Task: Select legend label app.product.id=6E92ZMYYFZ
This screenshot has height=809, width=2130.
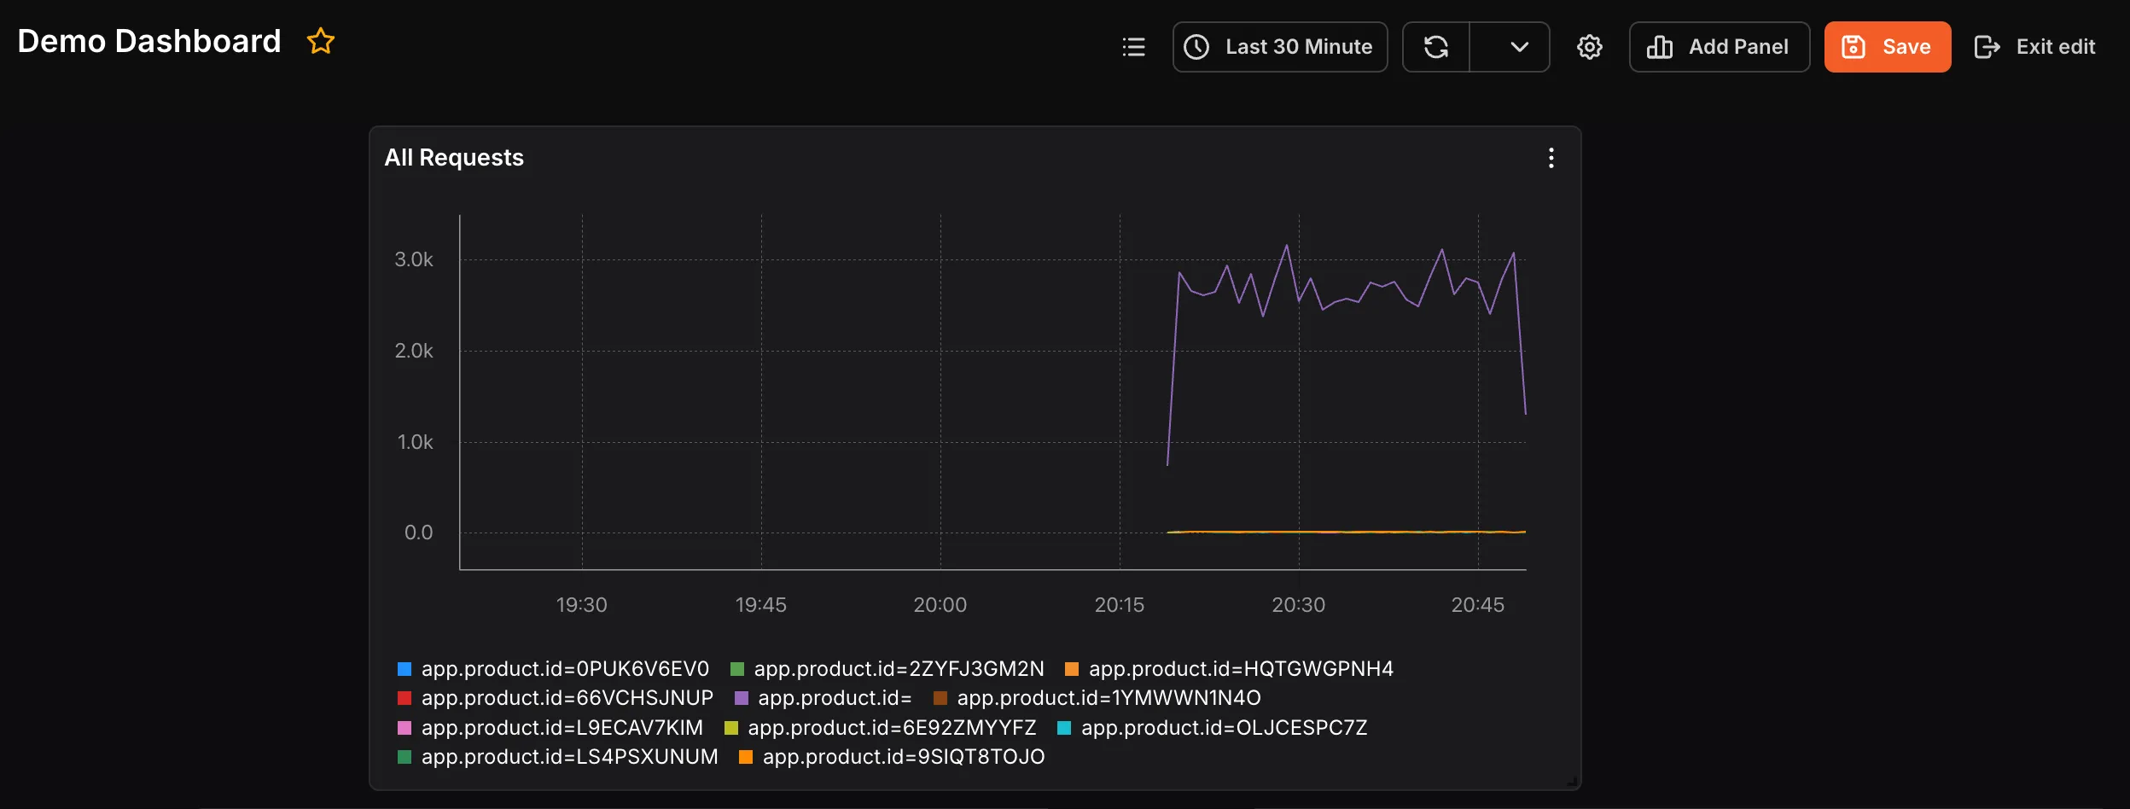Action: click(892, 728)
